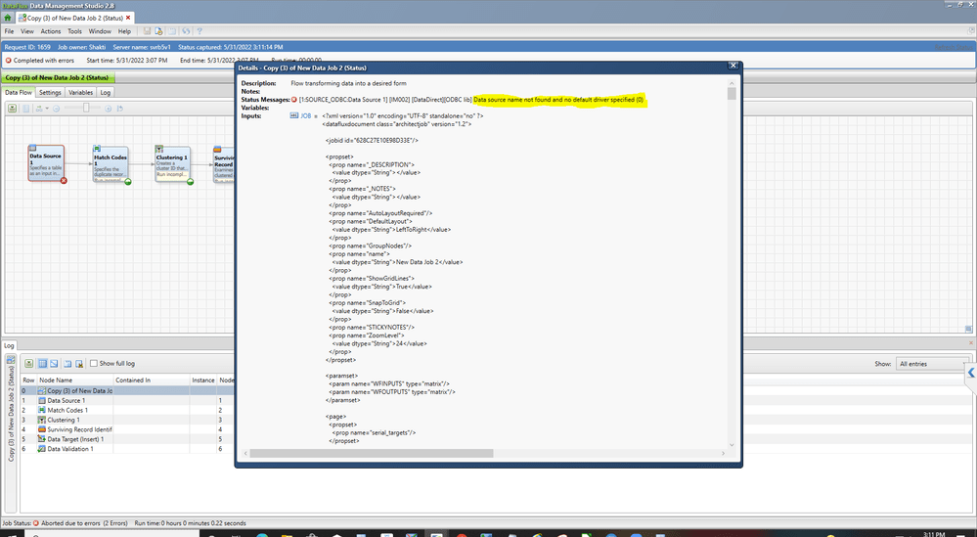
Task: Click the green Home icon
Action: [8, 18]
